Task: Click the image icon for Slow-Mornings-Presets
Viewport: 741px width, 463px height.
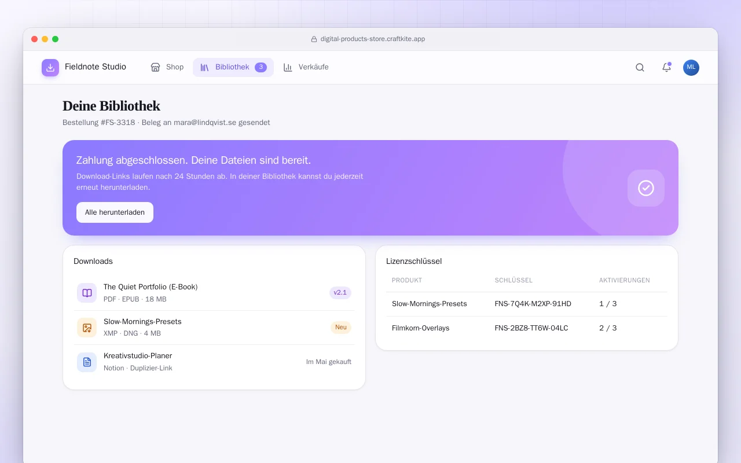Action: pos(87,328)
